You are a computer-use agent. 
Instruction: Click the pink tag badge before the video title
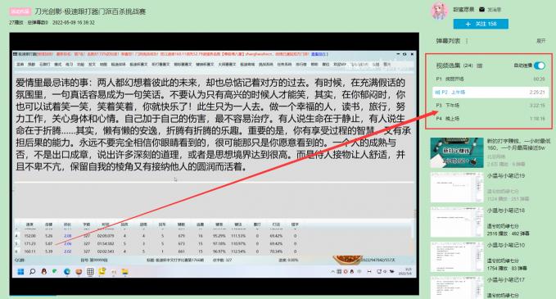[x=20, y=11]
